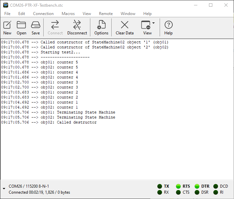Open the Remote menu
This screenshot has height=199, width=234.
pos(106,14)
